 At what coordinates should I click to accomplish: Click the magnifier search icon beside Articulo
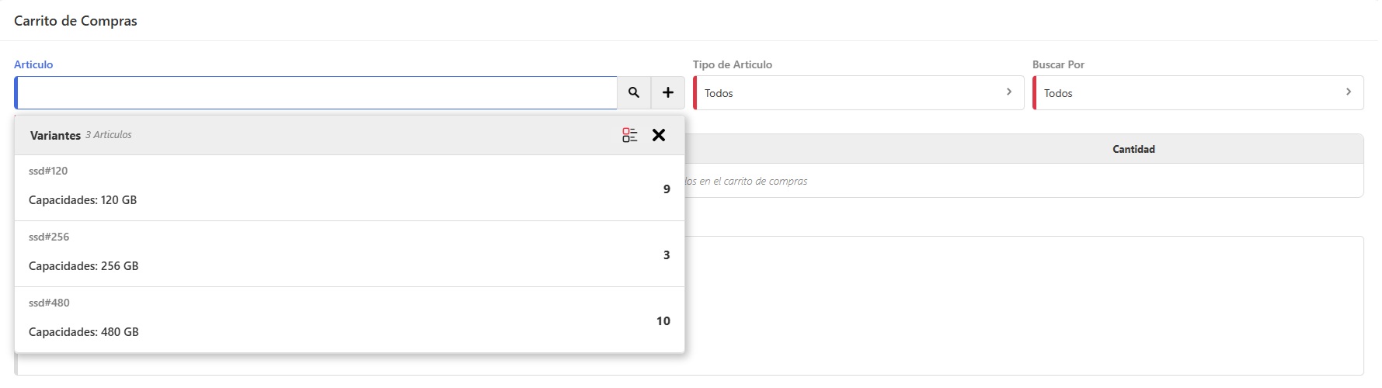[x=634, y=93]
